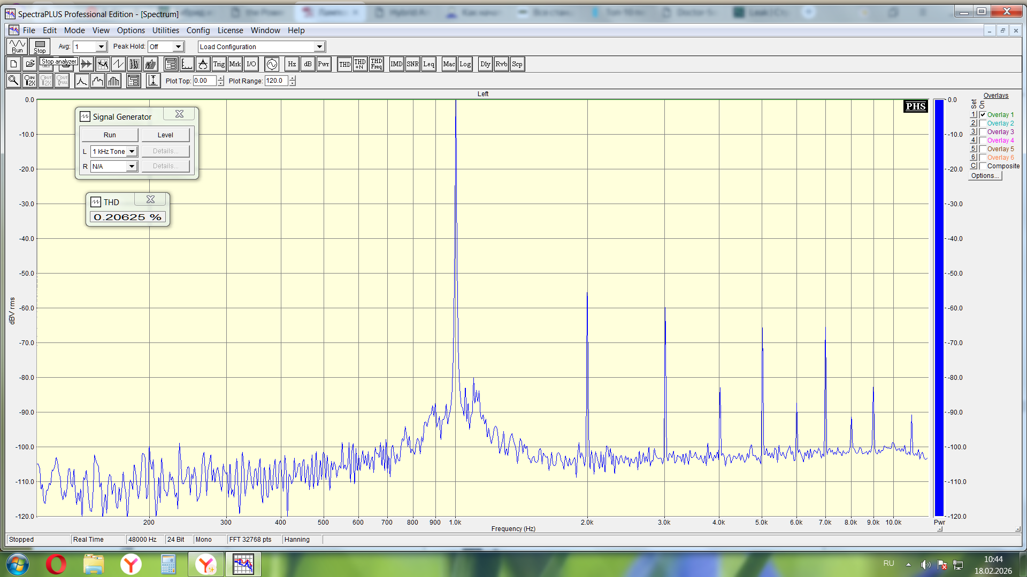Open the Load Configuration dropdown
Screen dimensions: 1027x577
point(319,47)
